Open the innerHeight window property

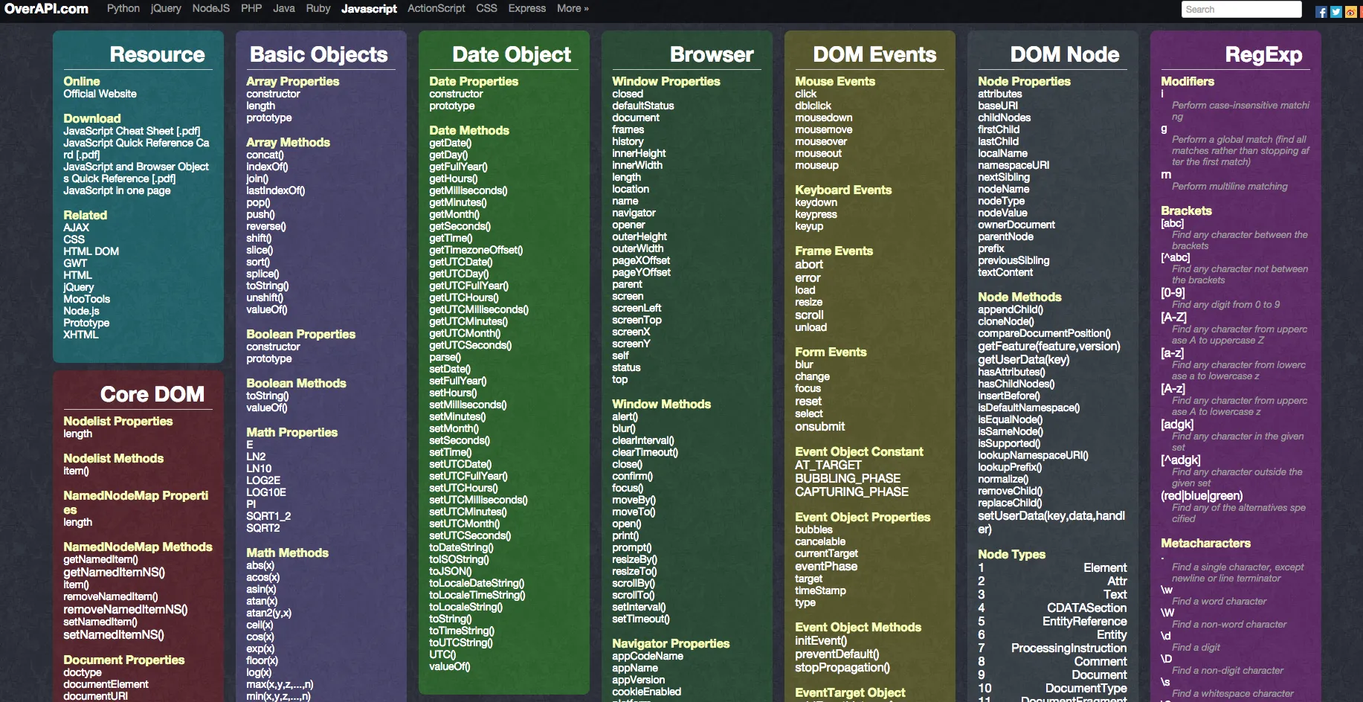tap(639, 153)
